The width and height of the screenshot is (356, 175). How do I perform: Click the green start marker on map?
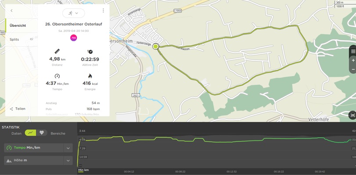tap(155, 46)
